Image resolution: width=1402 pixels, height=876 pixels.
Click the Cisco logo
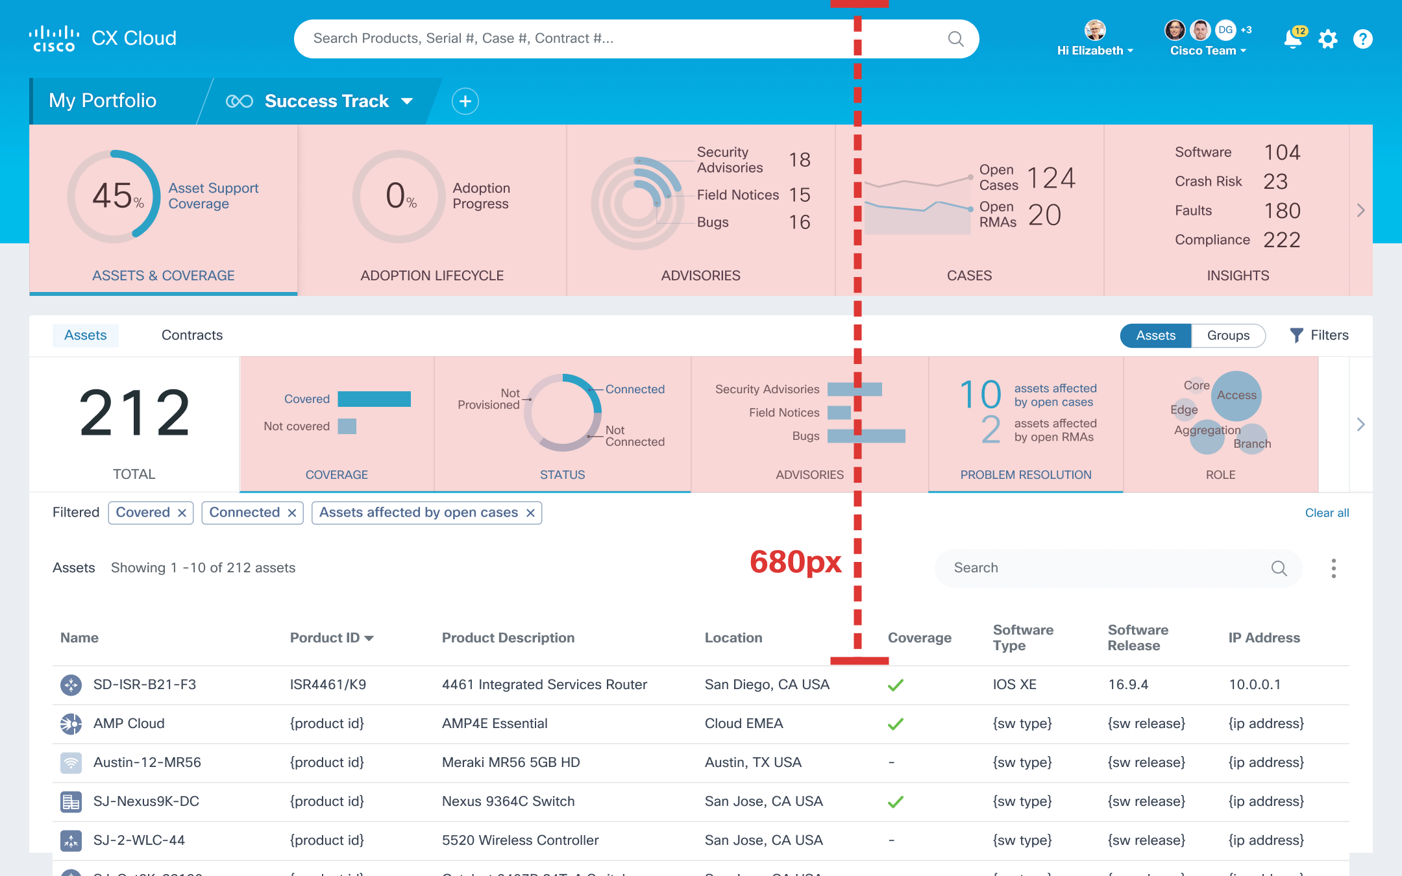[54, 39]
